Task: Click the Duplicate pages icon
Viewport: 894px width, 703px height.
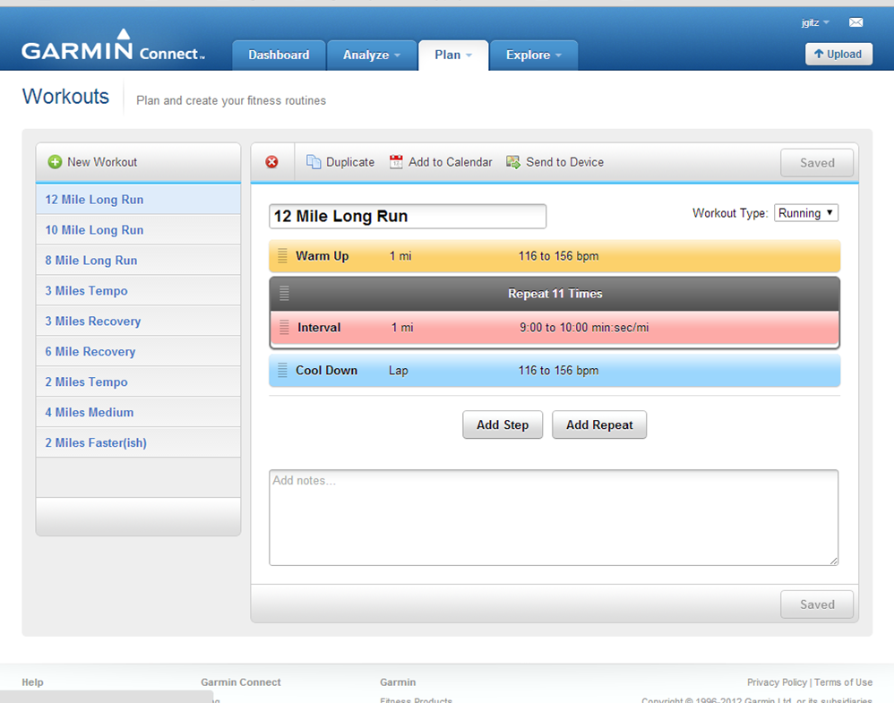Action: pyautogui.click(x=313, y=162)
